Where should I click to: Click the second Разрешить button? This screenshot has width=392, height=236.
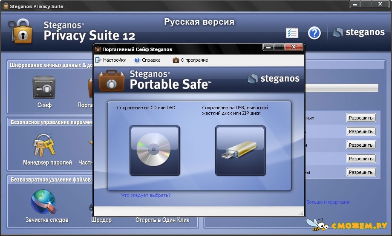tap(361, 131)
